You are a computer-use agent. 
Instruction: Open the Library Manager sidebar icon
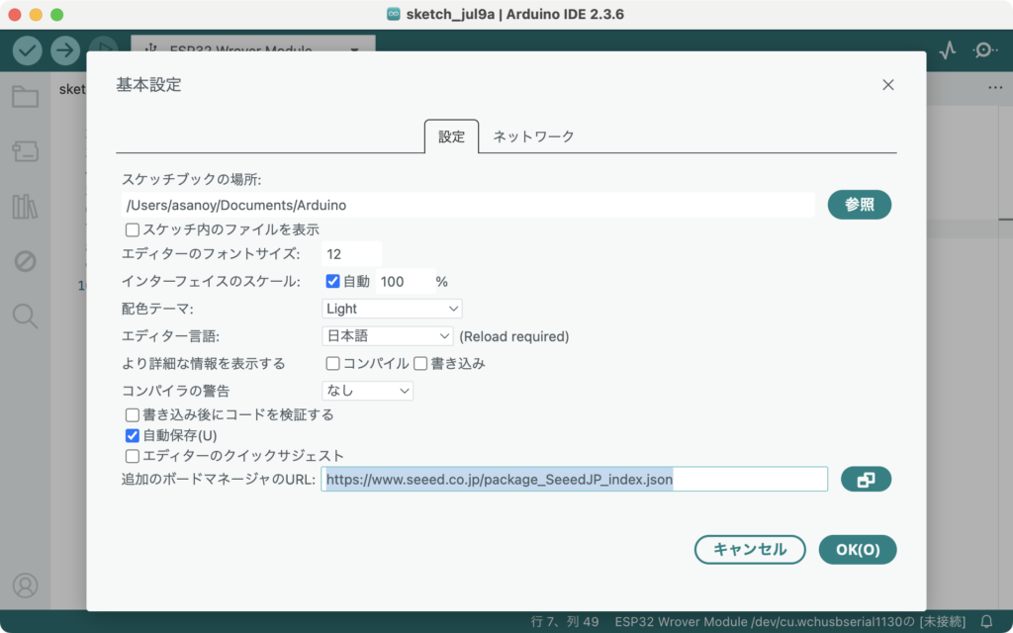25,207
